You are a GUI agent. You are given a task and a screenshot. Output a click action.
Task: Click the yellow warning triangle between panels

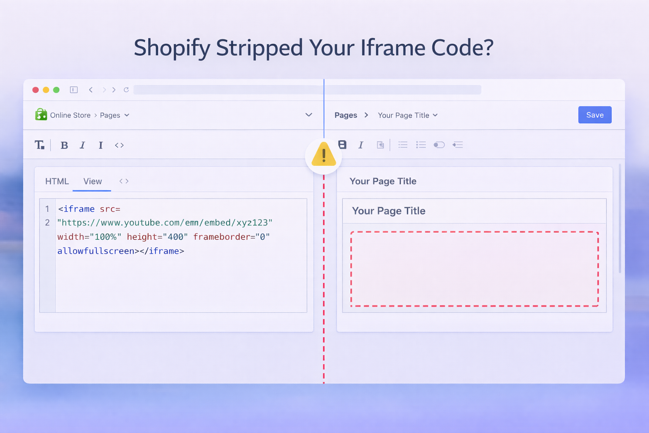tap(323, 155)
